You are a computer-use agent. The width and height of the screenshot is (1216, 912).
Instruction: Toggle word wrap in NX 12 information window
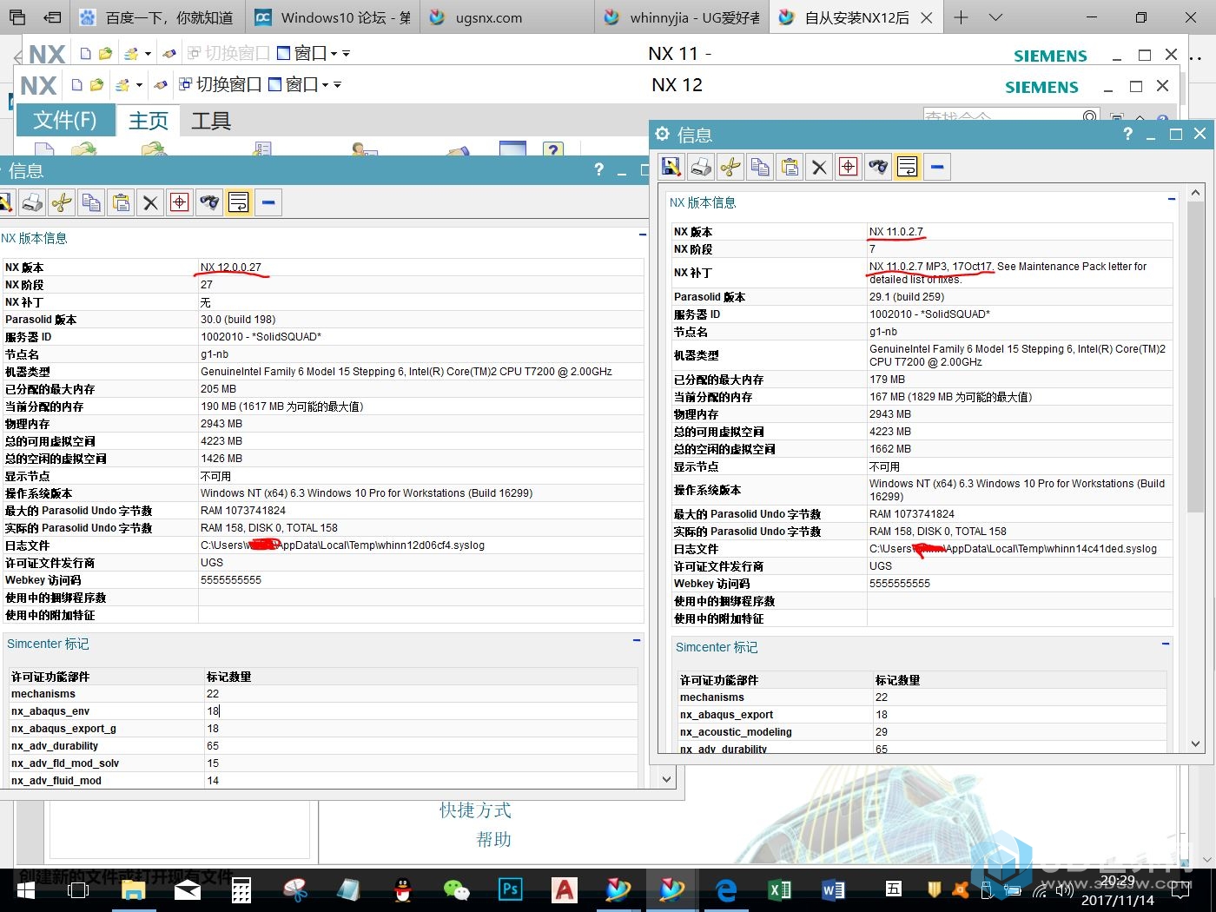pyautogui.click(x=239, y=202)
